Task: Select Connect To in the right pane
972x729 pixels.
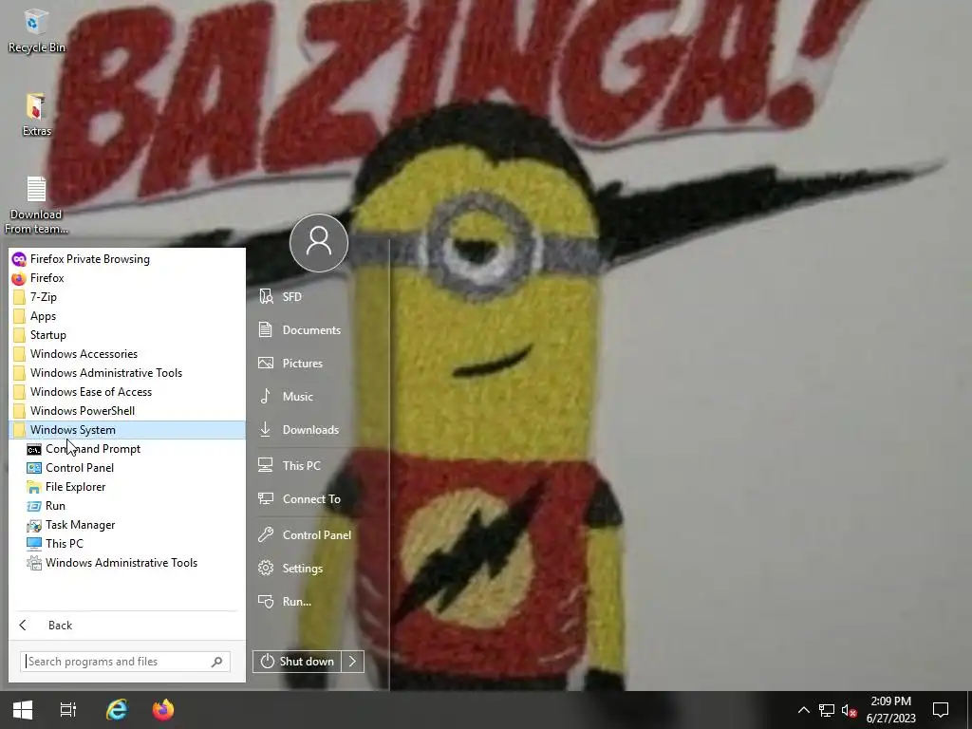Action: coord(321,499)
